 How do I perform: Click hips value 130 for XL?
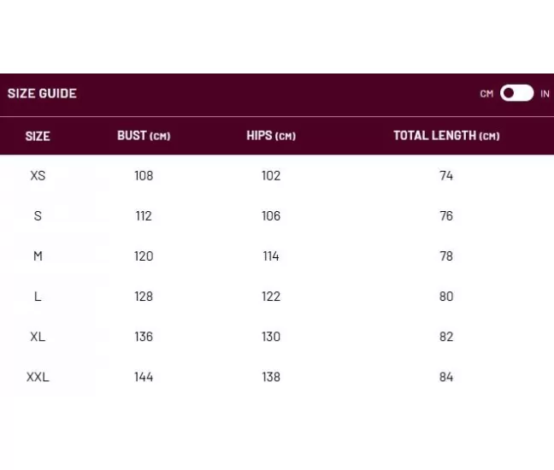tap(271, 336)
